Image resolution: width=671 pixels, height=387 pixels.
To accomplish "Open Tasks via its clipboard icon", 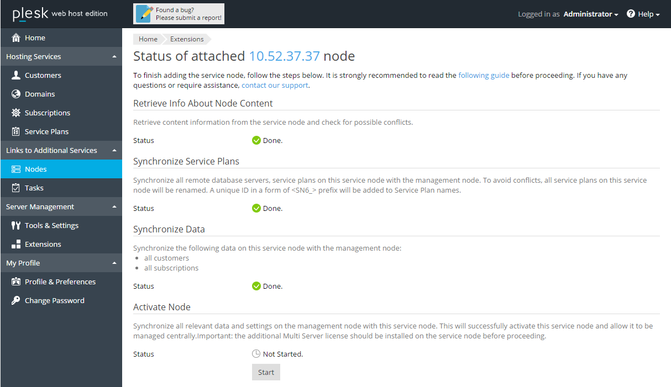I will click(x=16, y=188).
